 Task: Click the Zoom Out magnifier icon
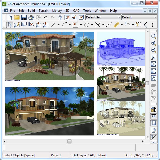pos(154,50)
